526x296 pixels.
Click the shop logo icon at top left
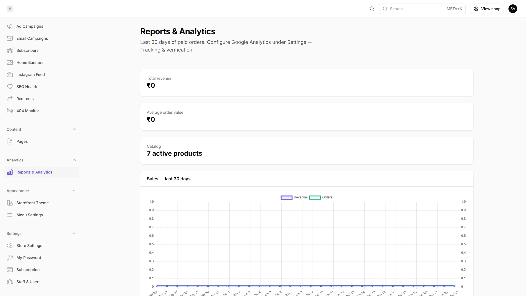(10, 9)
